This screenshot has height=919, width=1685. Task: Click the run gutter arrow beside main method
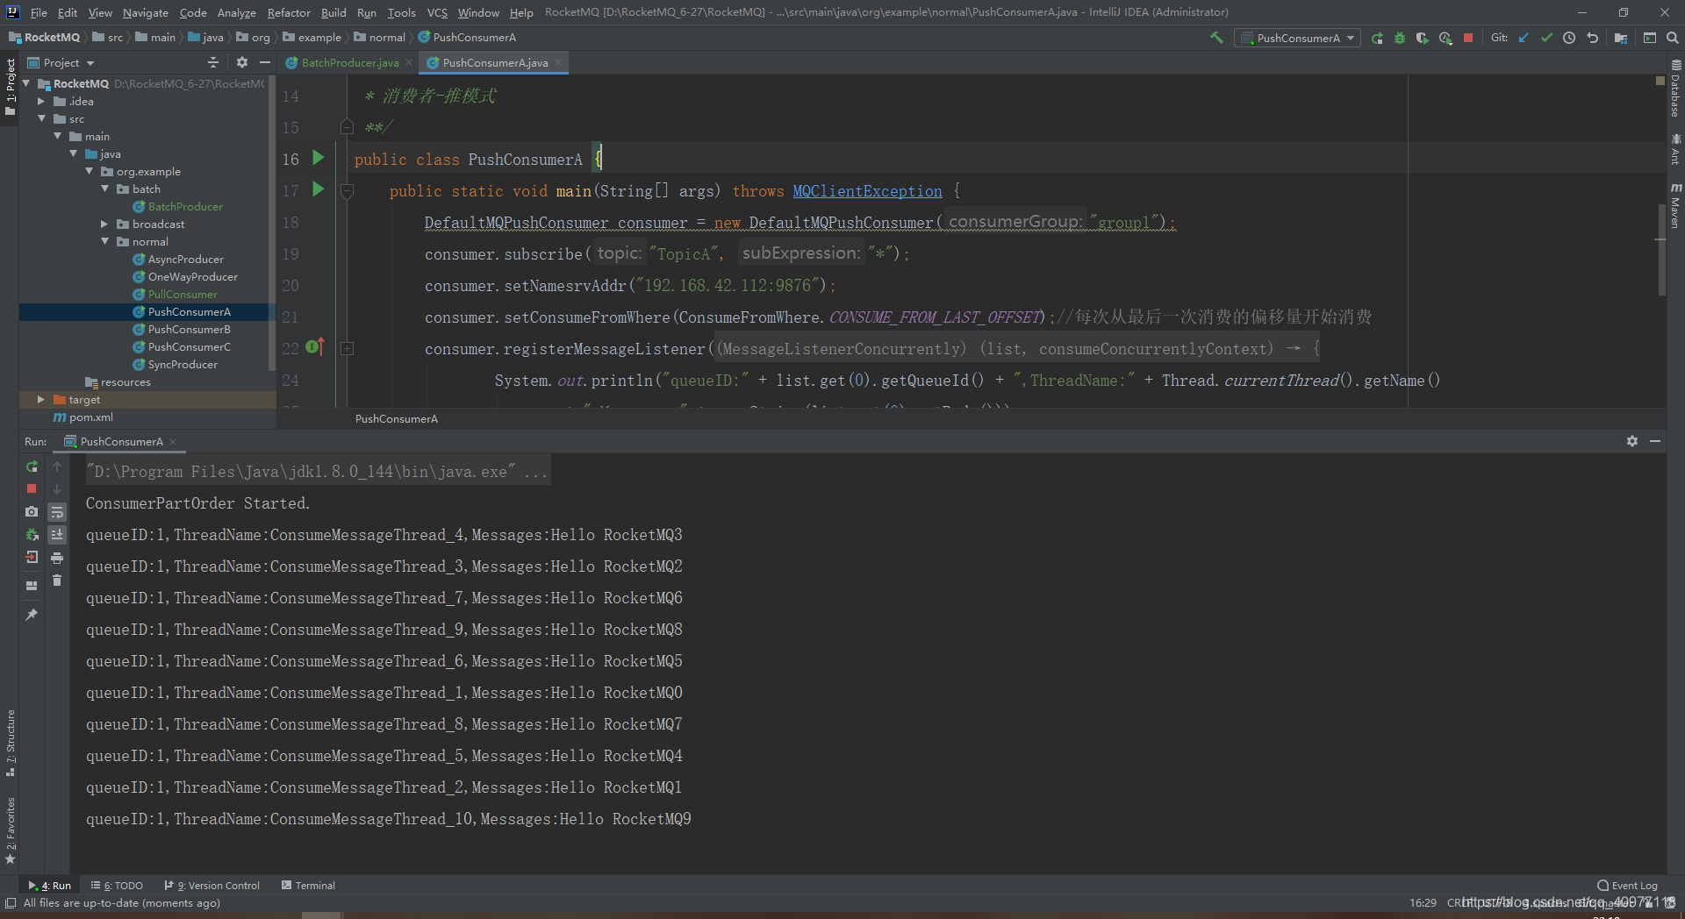tap(319, 189)
